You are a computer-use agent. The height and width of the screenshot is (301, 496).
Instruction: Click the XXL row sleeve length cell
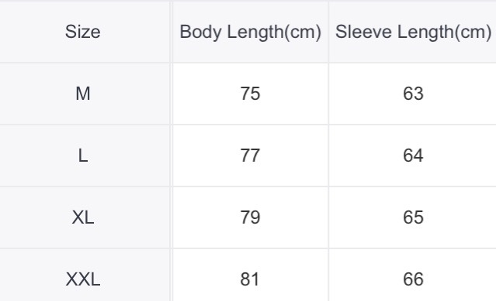click(x=412, y=275)
